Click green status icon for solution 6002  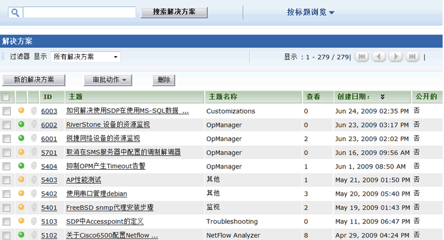tap(21, 124)
